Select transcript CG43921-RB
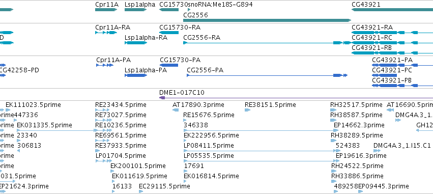The height and width of the screenshot is (194, 433). click(x=372, y=48)
